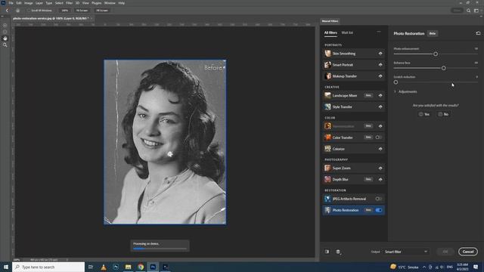Open the notification center icon
The image size is (484, 272).
click(x=476, y=267)
